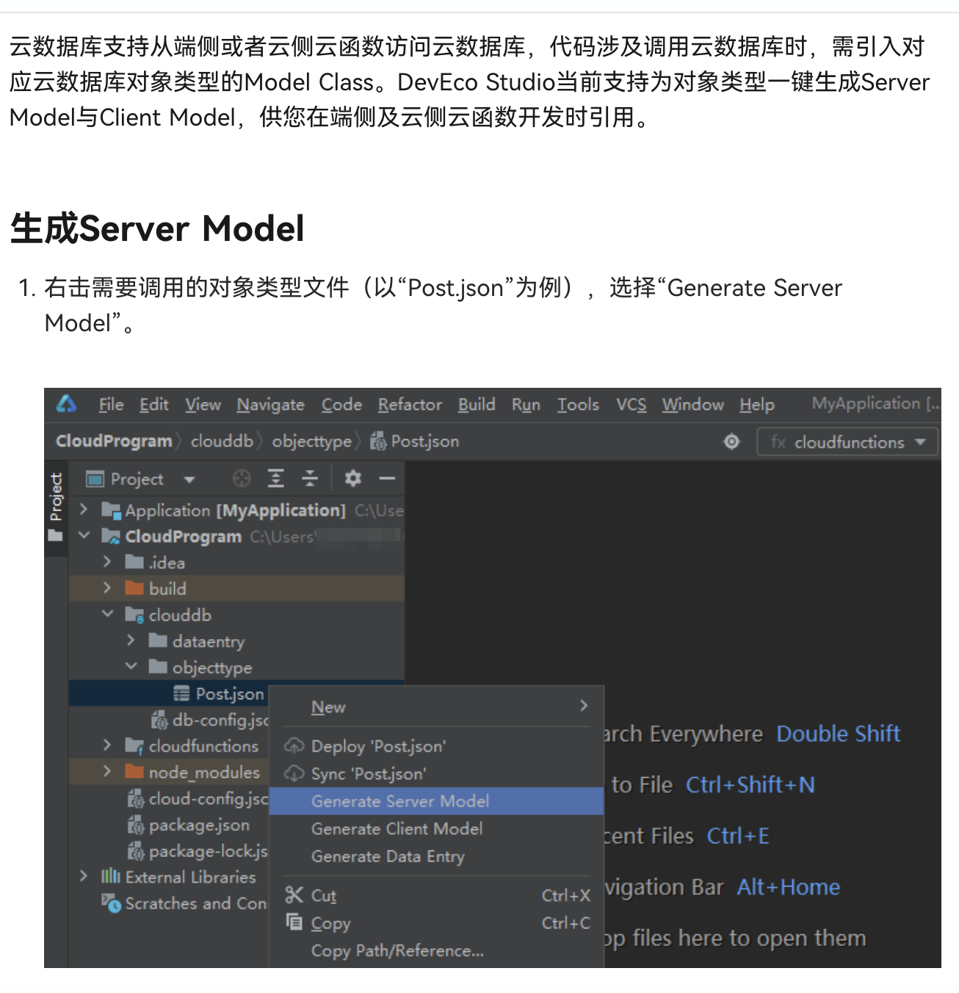The image size is (959, 993).
Task: Choose Cut from context menu
Action: 436,895
